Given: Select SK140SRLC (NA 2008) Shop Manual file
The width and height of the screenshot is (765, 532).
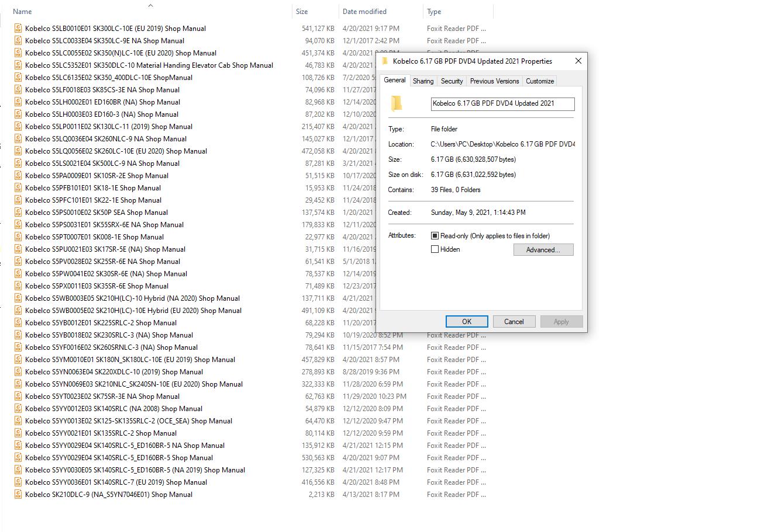Looking at the screenshot, I should coord(113,408).
